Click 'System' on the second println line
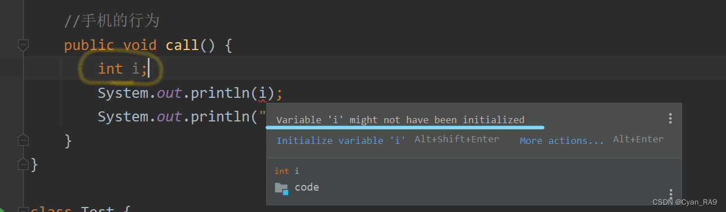 [x=123, y=116]
